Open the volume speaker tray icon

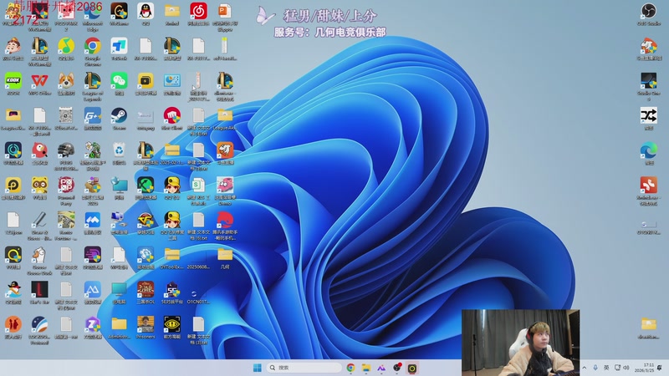coord(626,368)
